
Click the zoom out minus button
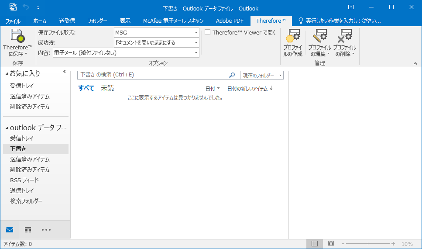[x=343, y=244]
